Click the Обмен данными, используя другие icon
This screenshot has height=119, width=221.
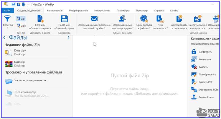tap(122, 19)
